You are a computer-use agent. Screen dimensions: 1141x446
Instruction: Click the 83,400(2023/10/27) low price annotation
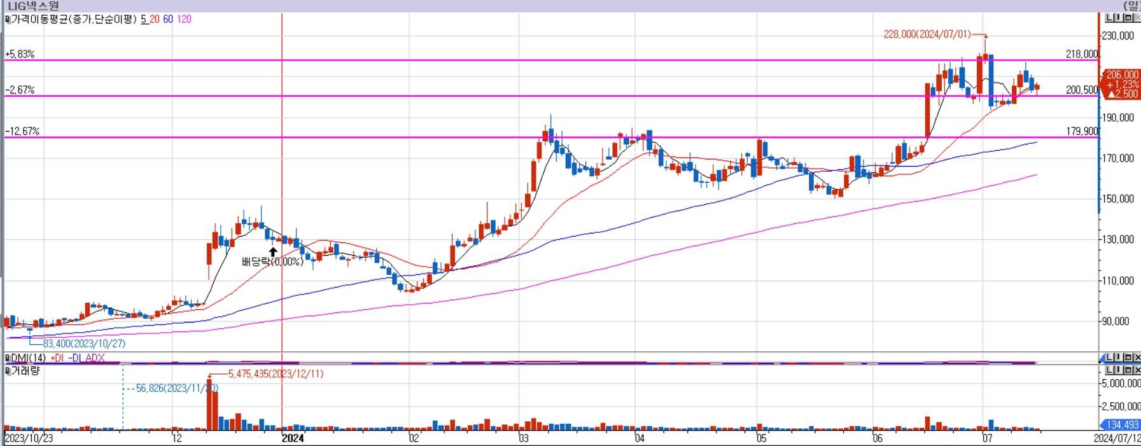click(x=84, y=344)
